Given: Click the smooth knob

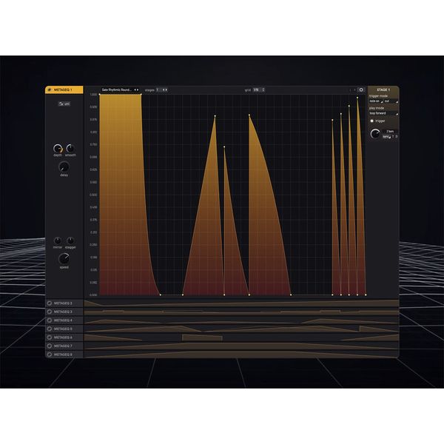Looking at the screenshot, I should tap(70, 149).
